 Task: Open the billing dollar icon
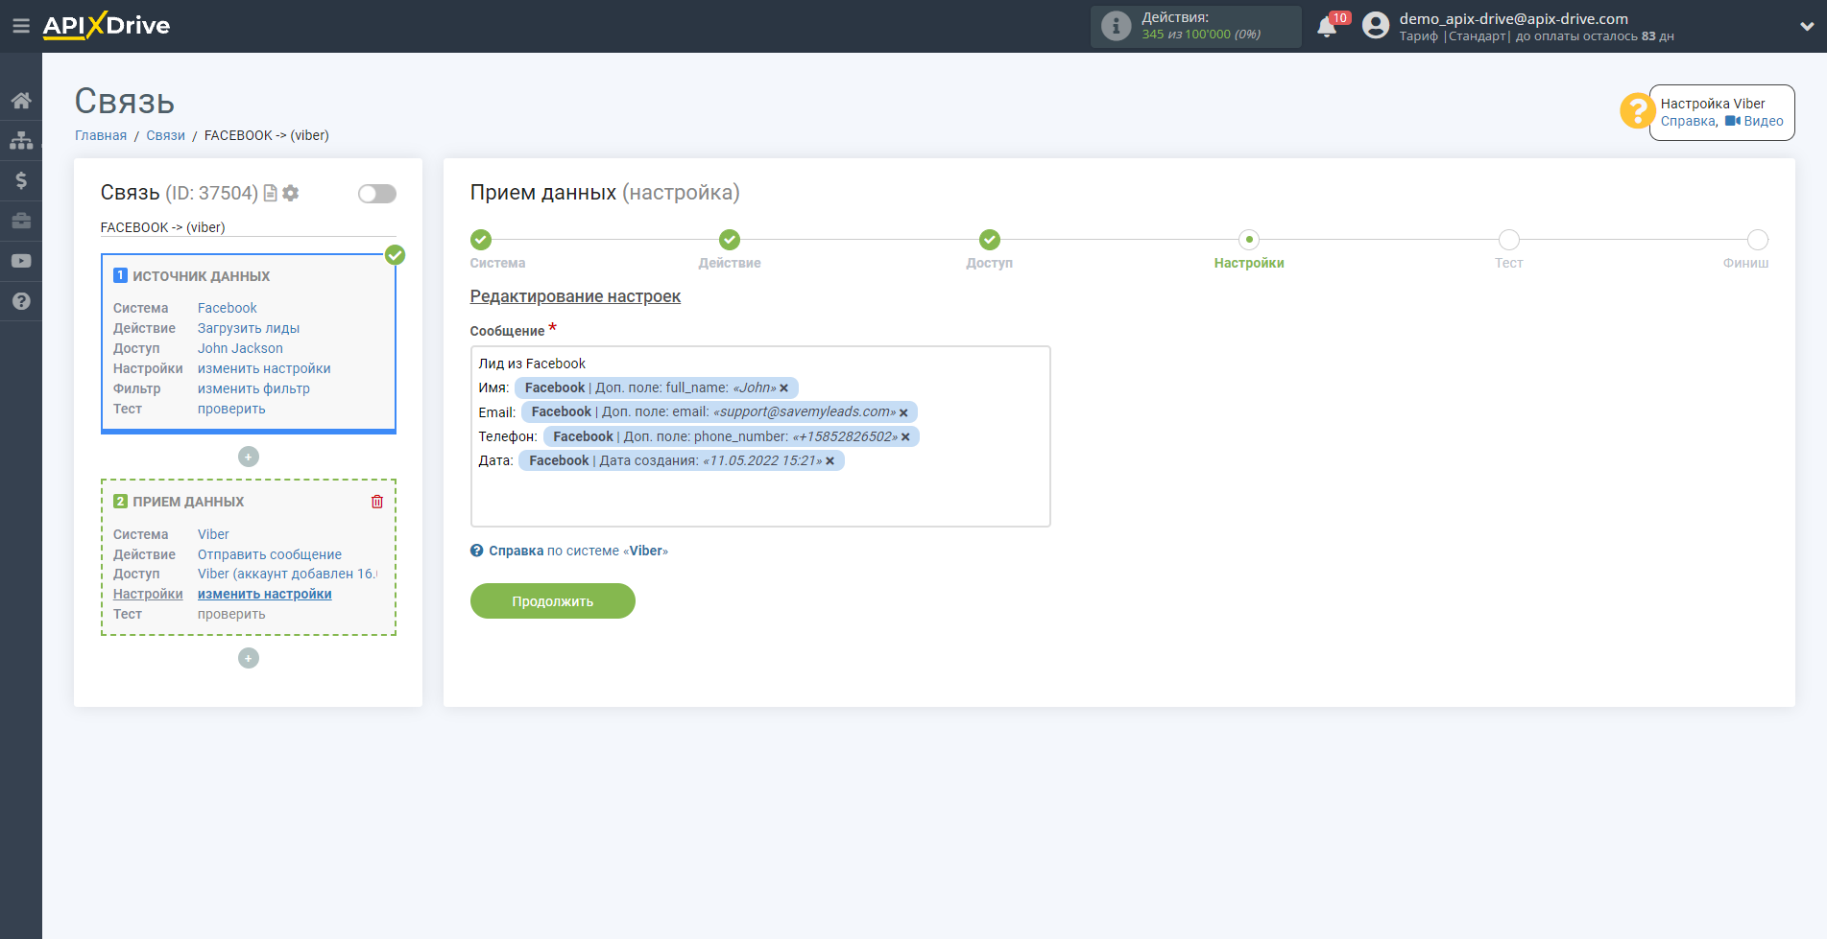pyautogui.click(x=21, y=180)
